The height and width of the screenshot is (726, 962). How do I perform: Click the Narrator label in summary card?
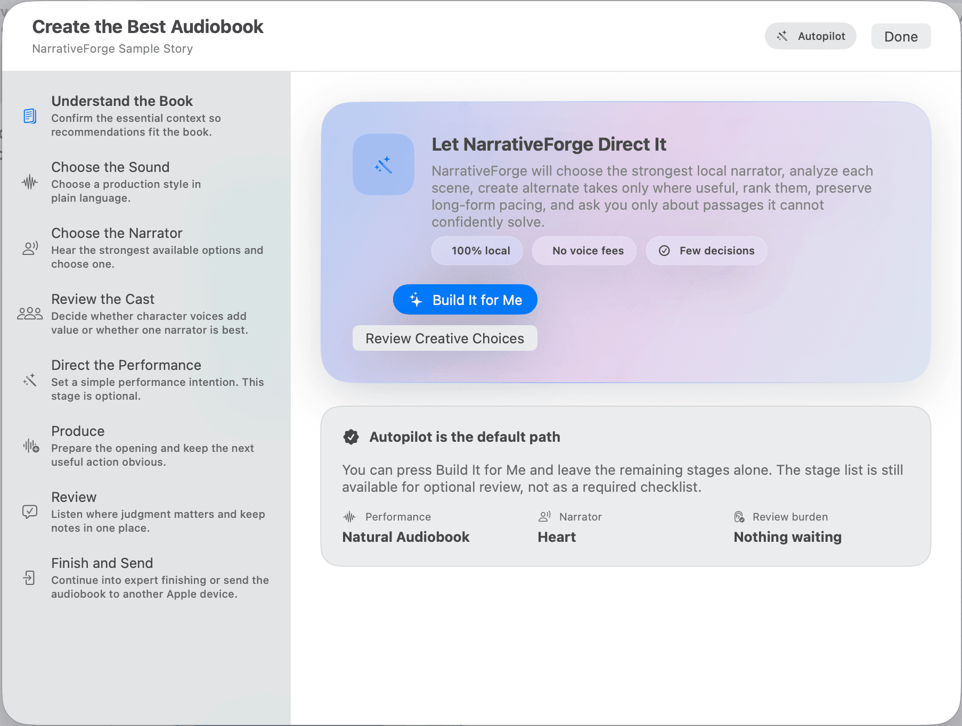click(x=581, y=517)
